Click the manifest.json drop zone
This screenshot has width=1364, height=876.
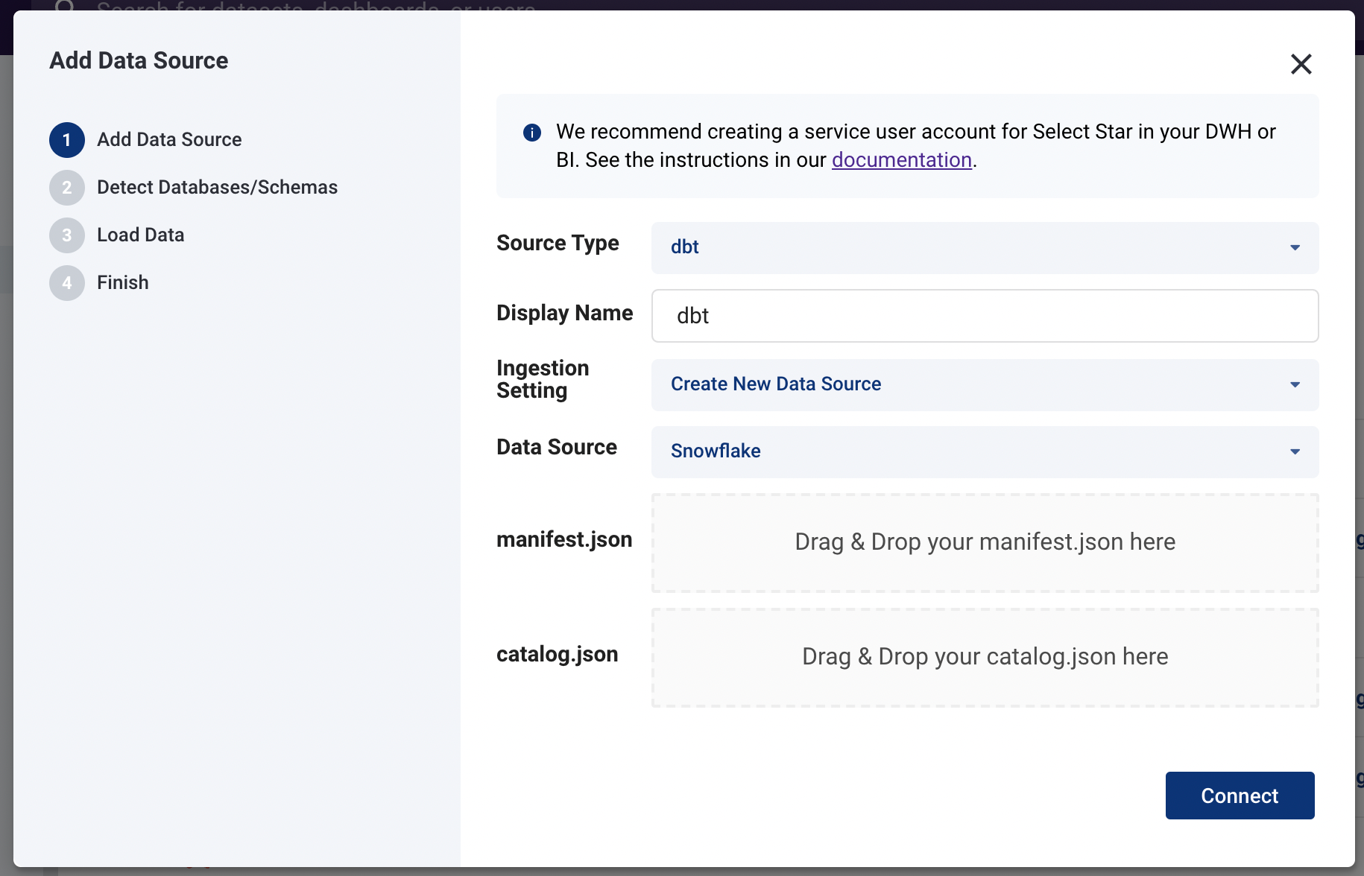point(985,543)
